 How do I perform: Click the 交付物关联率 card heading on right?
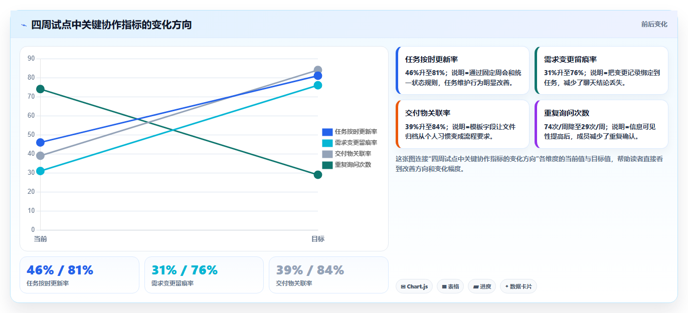pyautogui.click(x=428, y=113)
